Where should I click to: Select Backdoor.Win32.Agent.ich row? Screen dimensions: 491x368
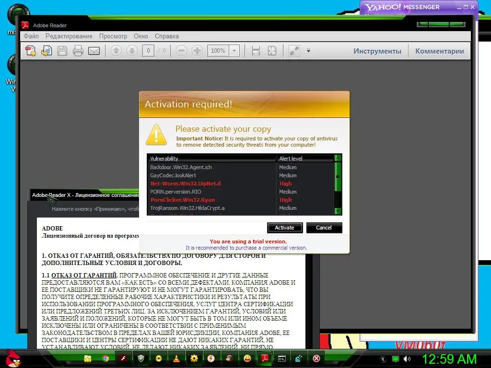click(241, 167)
